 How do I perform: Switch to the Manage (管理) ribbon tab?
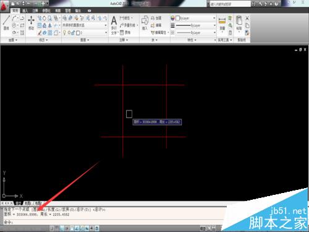coord(68,11)
